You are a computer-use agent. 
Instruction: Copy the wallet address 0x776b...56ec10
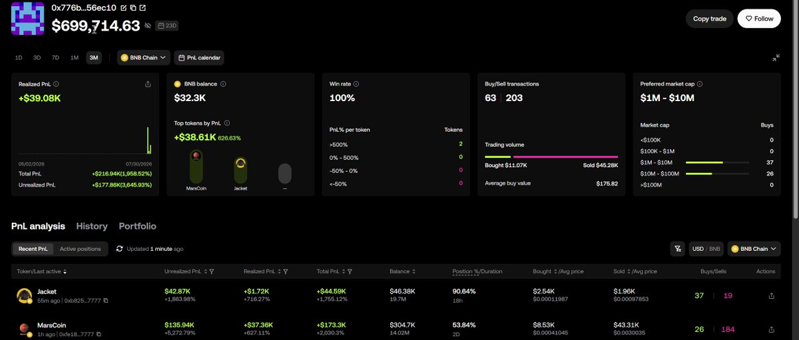(x=133, y=8)
